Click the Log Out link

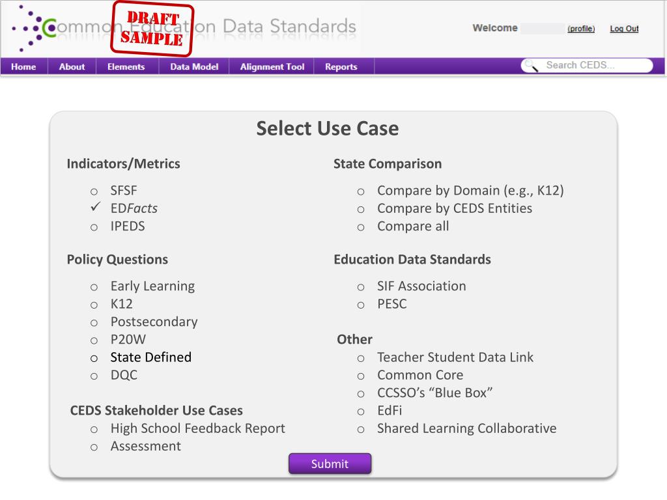click(x=624, y=29)
